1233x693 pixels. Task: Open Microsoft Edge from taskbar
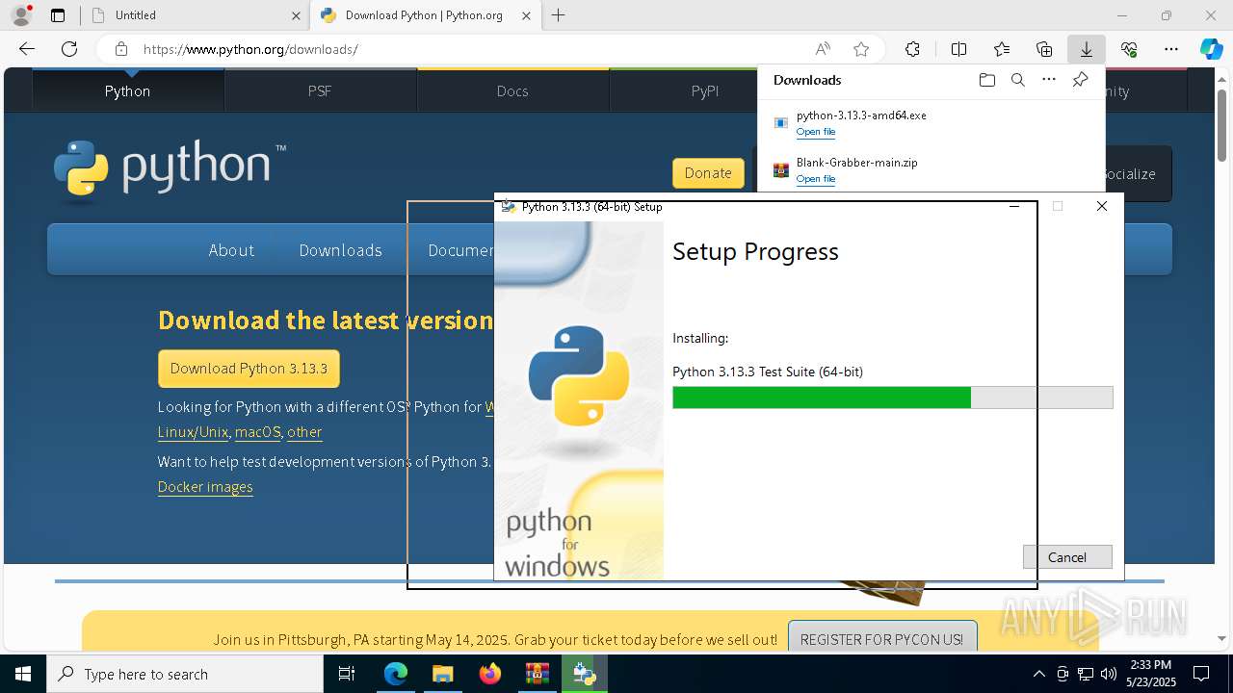click(396, 674)
